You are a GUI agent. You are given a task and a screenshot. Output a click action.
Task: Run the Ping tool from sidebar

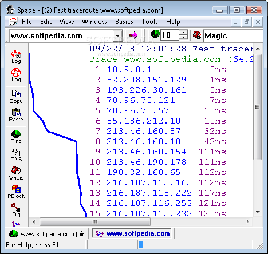[16, 137]
